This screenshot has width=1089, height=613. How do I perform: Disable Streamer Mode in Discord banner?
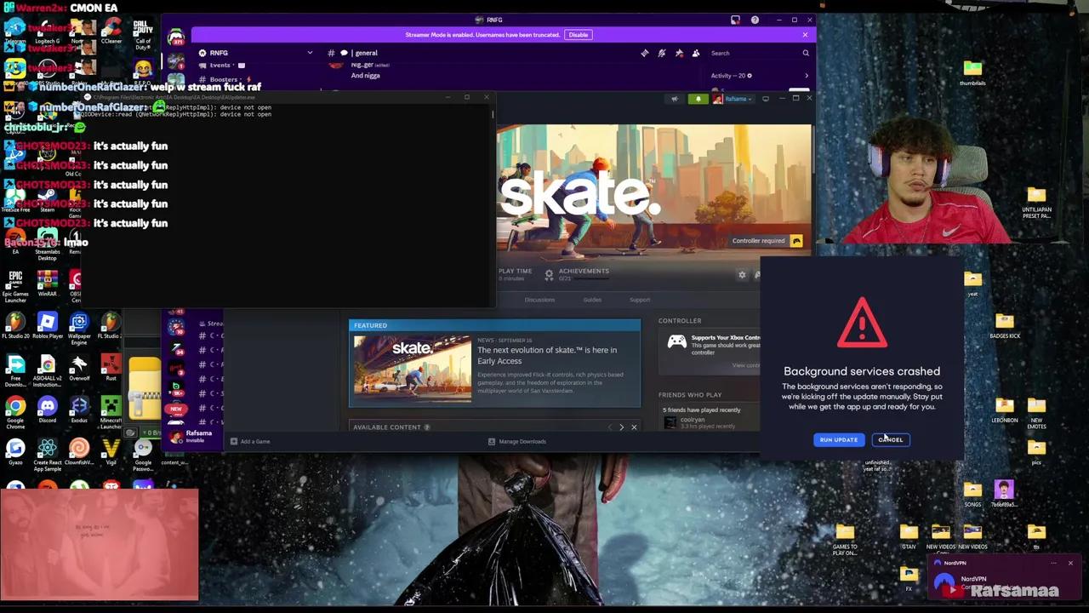578,35
